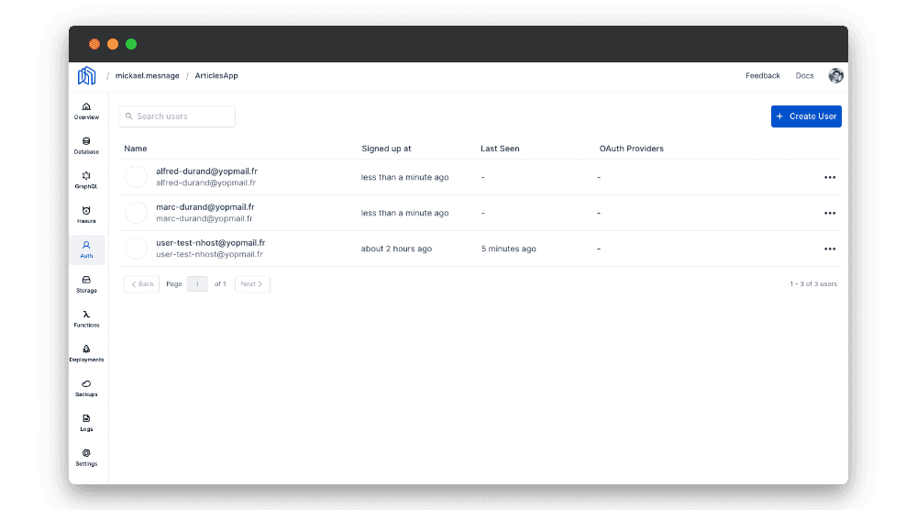Click the ArticlesApp breadcrumb
The width and height of the screenshot is (917, 510).
tap(216, 76)
